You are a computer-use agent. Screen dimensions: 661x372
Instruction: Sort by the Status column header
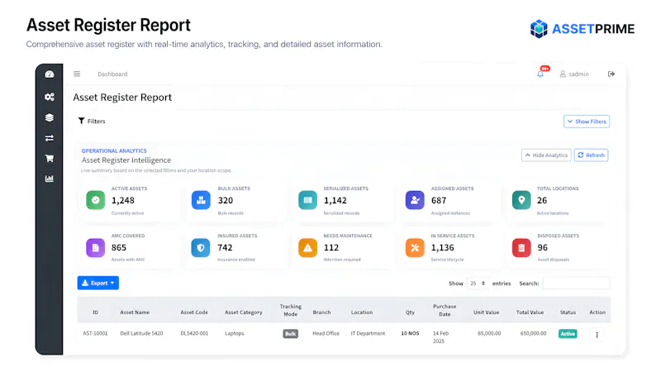568,312
